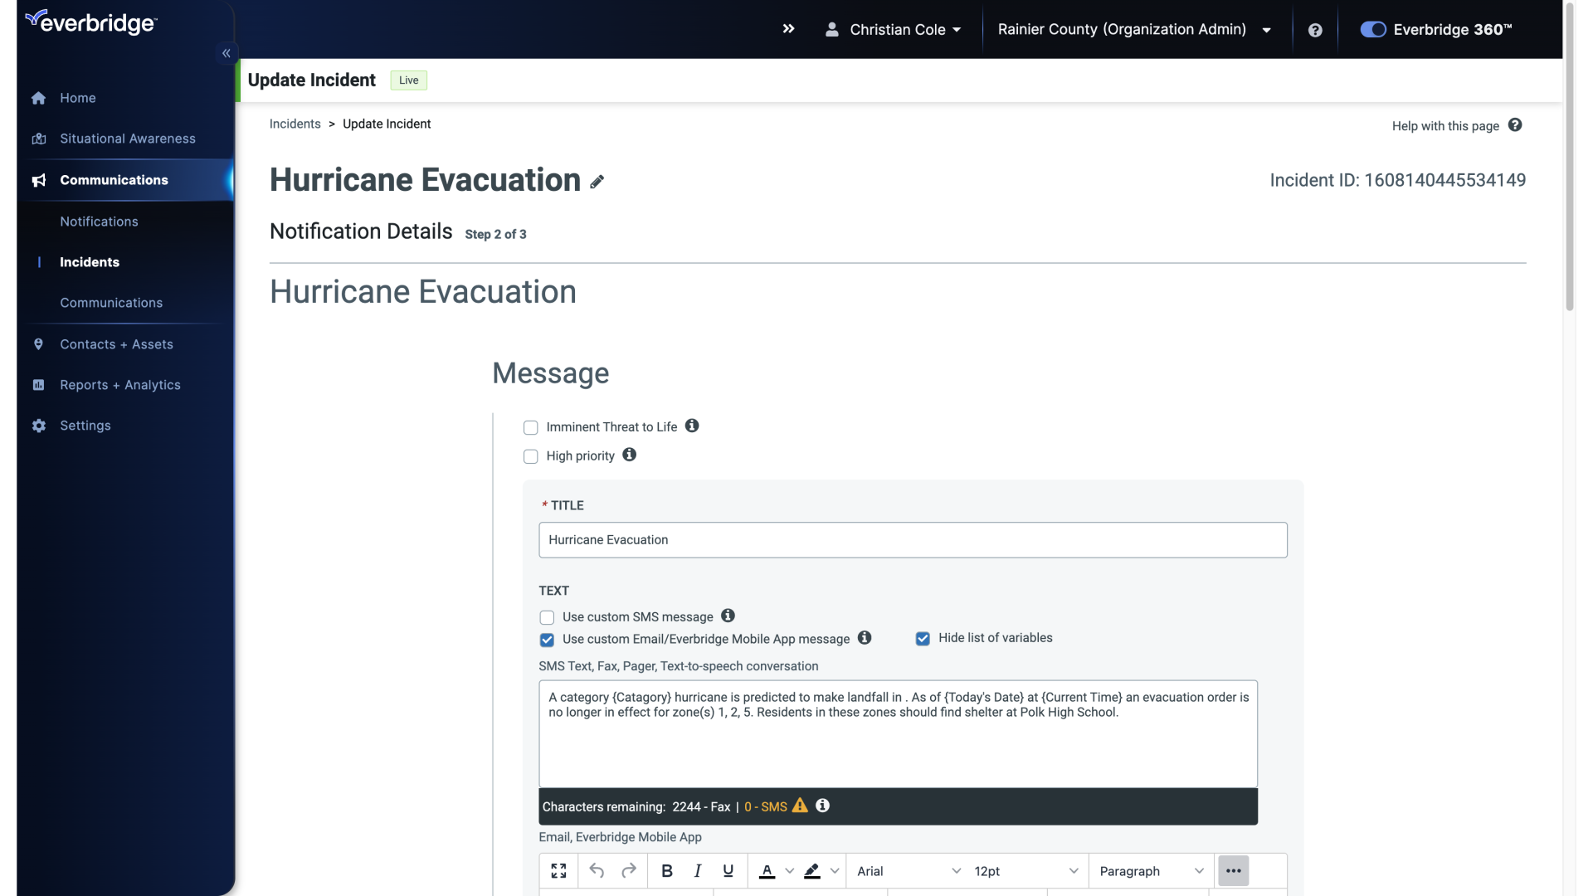Show info for custom SMS message
Screen dimensions: 1593x896
click(x=728, y=616)
